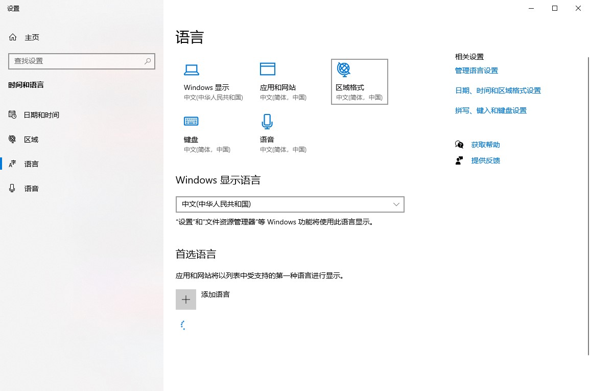Click the 查找设置 search field
This screenshot has width=590, height=391.
pyautogui.click(x=77, y=61)
